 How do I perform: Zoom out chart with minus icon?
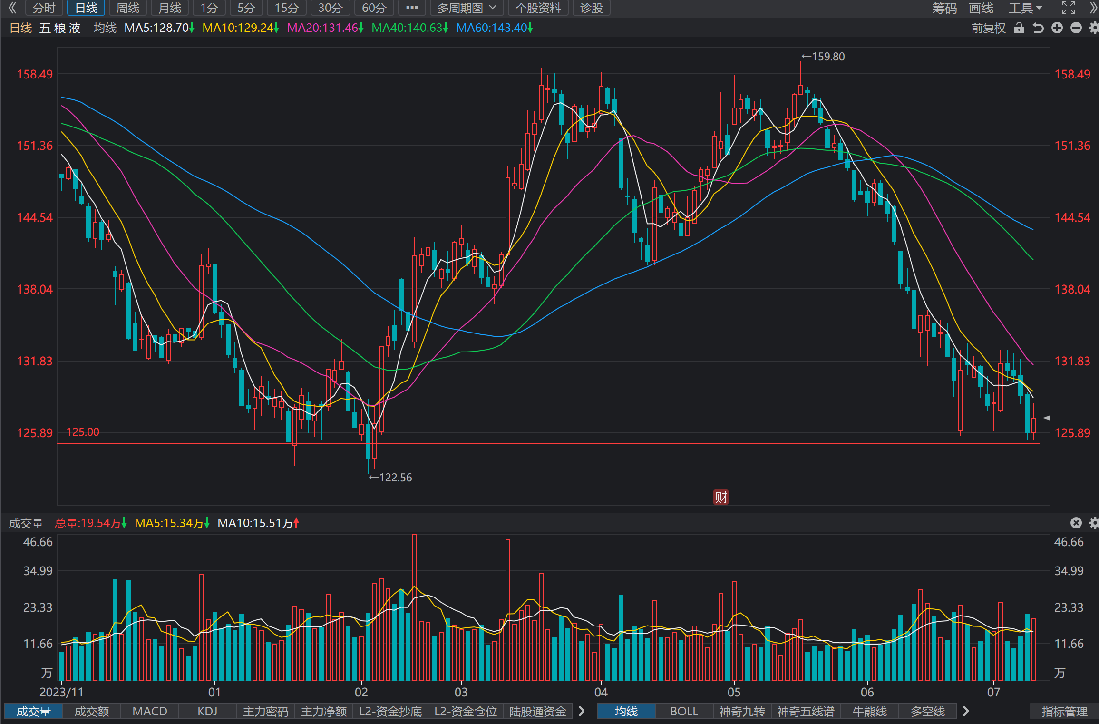point(1076,28)
